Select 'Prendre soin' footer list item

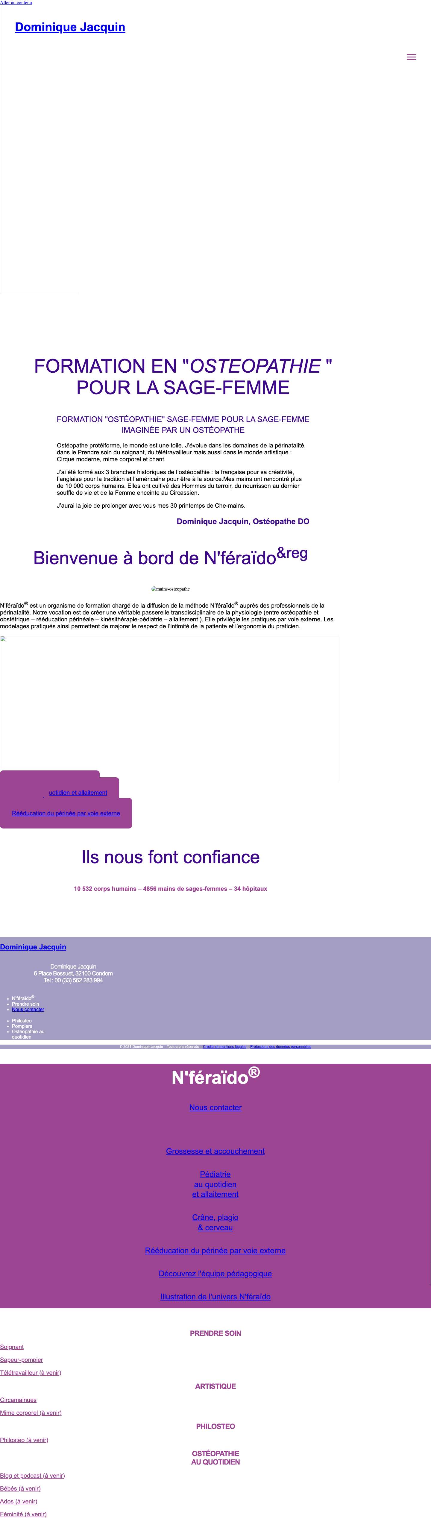coord(25,1004)
